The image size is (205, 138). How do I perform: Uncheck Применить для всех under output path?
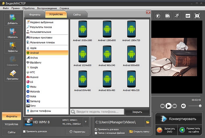[96, 129]
